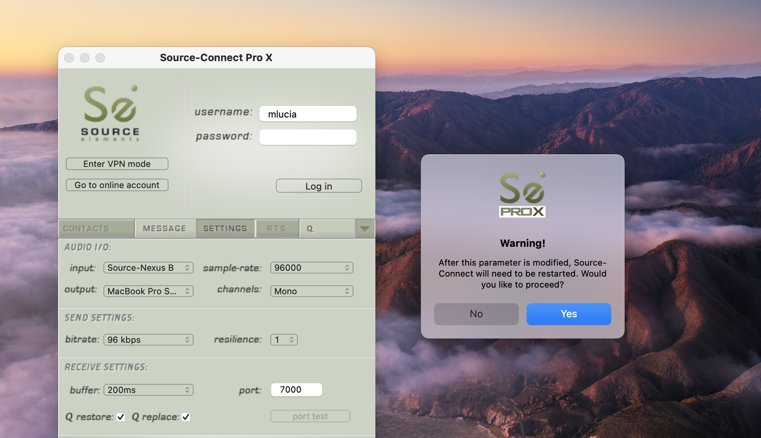This screenshot has height=438, width=761.
Task: Click Yes in the warning dialog
Action: (569, 314)
